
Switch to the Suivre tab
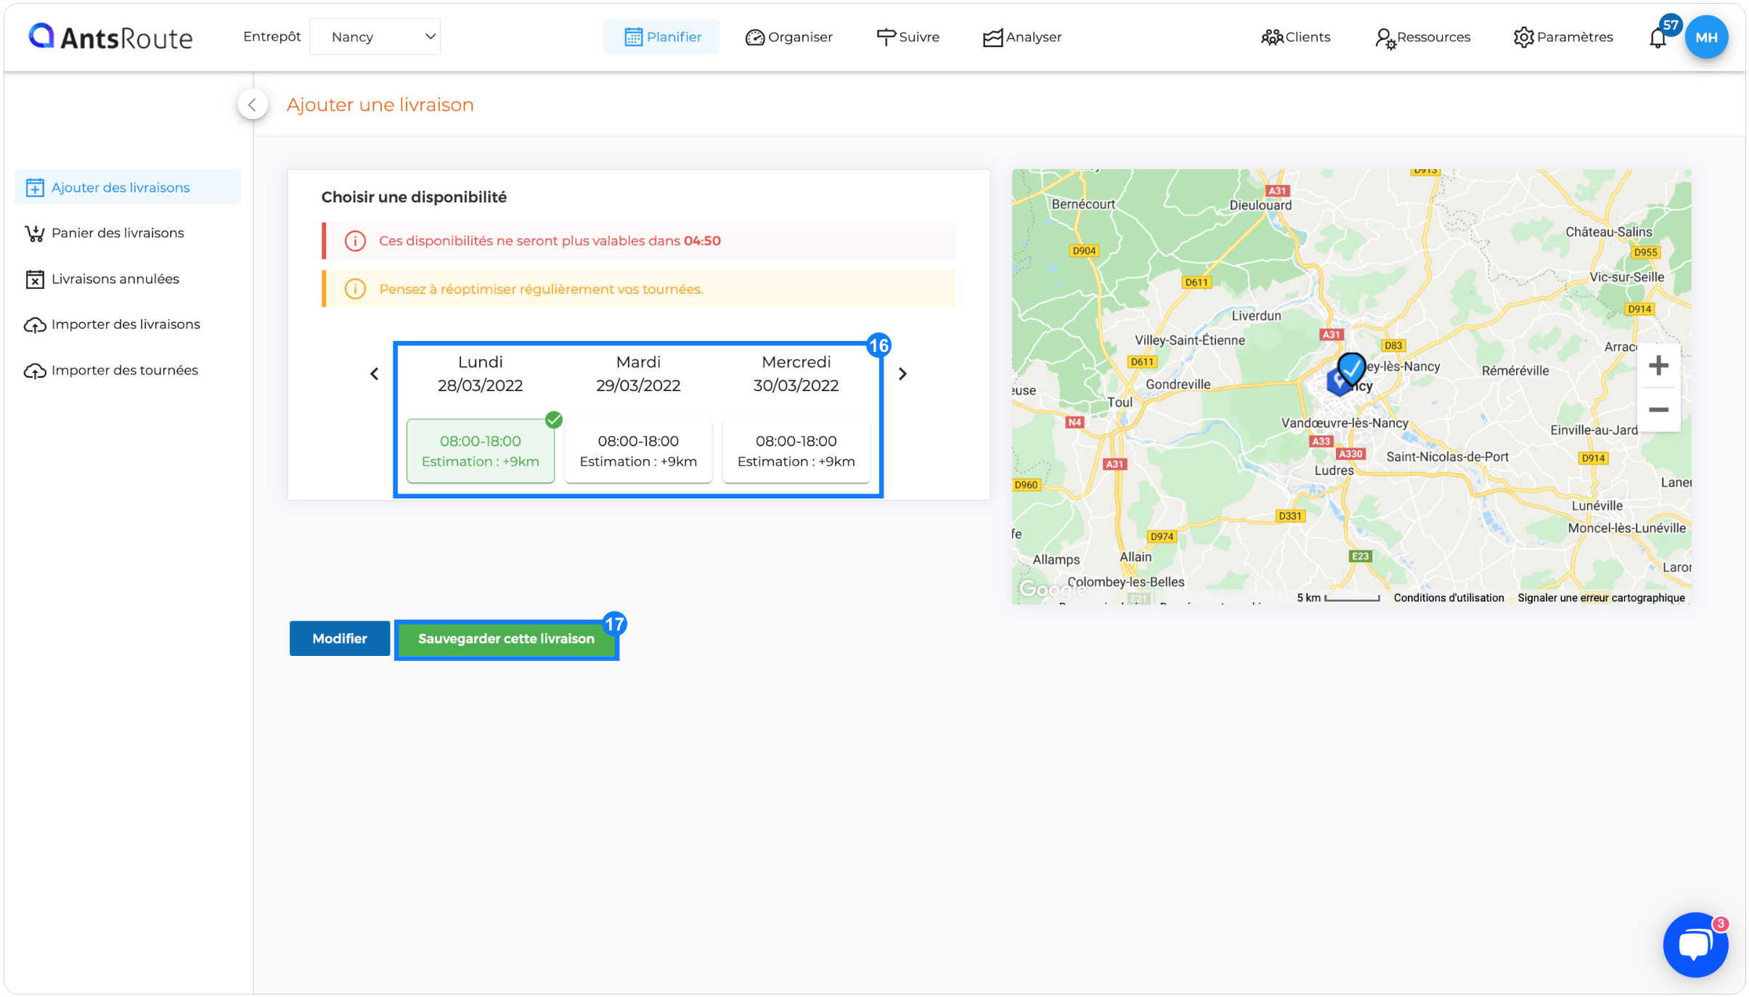tap(908, 37)
